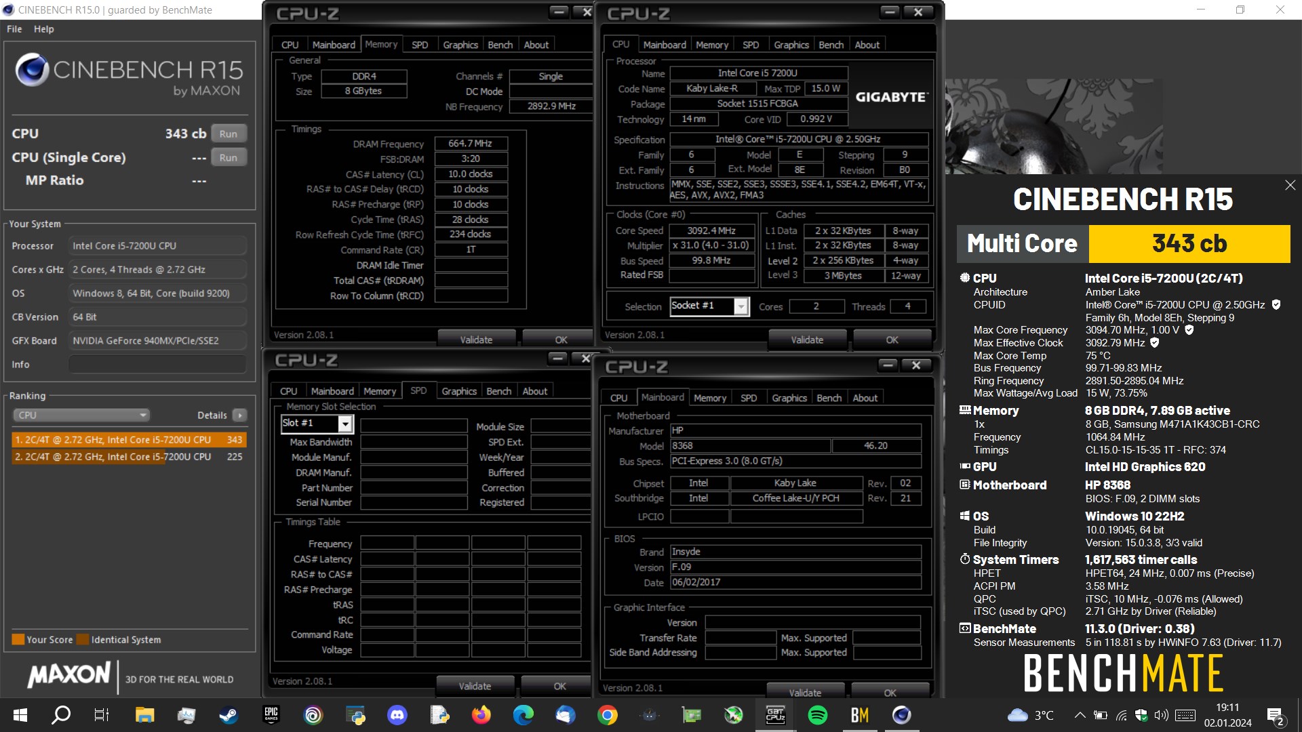Click Validate in CPU tab CPU-Z window

[807, 340]
